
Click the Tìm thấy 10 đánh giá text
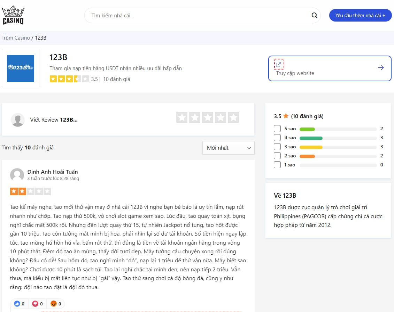pyautogui.click(x=28, y=148)
